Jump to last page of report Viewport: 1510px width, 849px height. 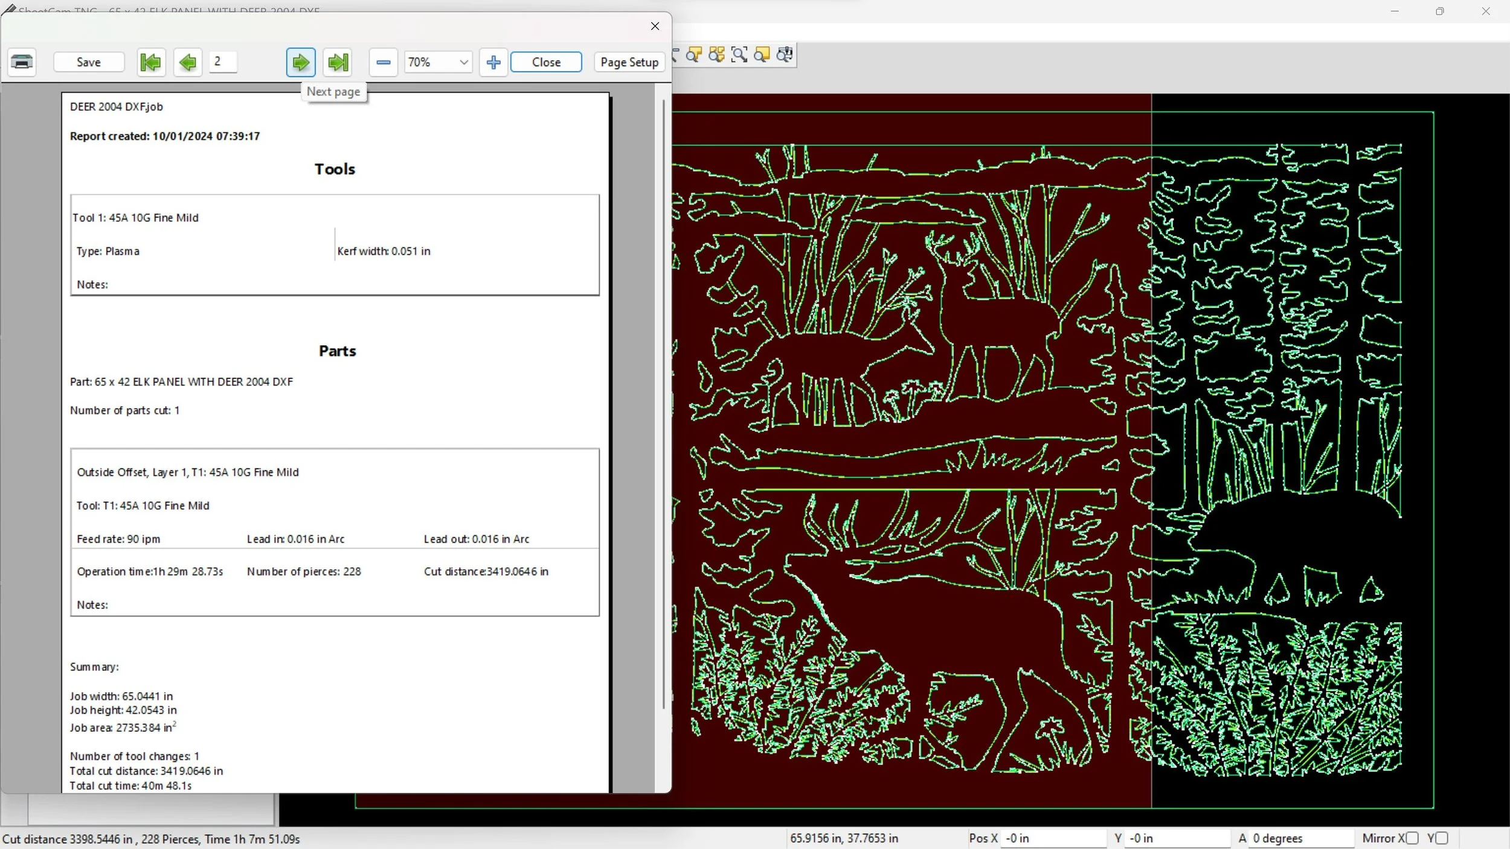pos(338,62)
